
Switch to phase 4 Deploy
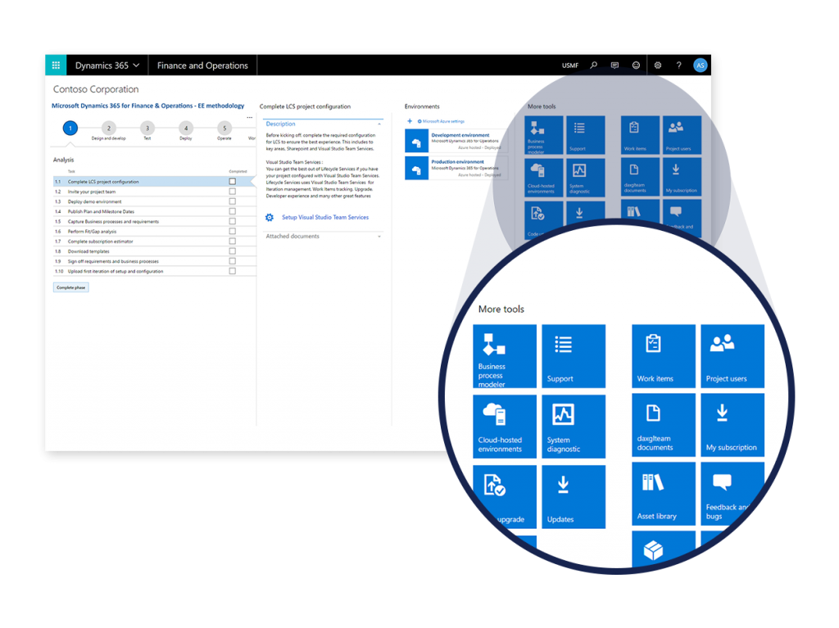coord(186,129)
